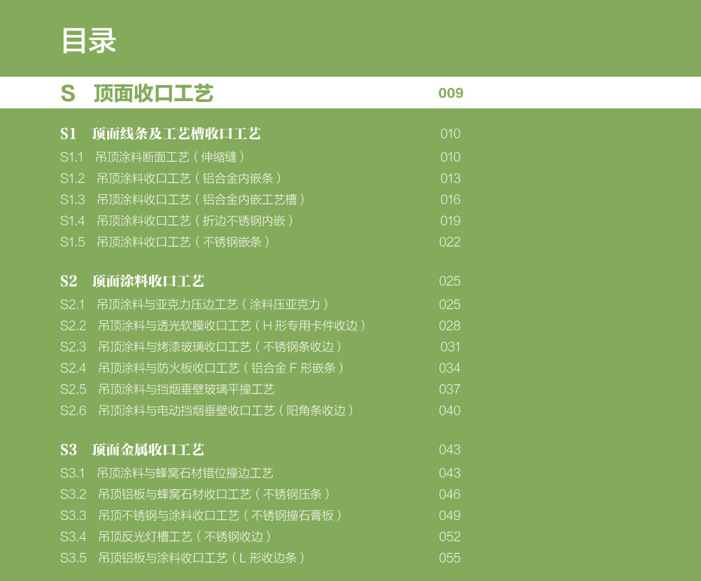
Task: Click page number 013
Action: 450,178
